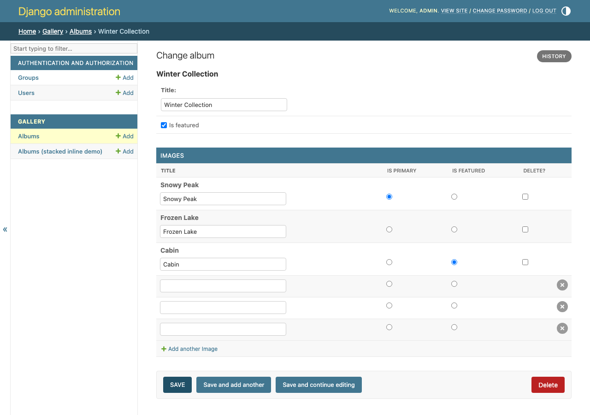Select Is featured for Snowy Peak
The width and height of the screenshot is (590, 415).
(x=454, y=196)
